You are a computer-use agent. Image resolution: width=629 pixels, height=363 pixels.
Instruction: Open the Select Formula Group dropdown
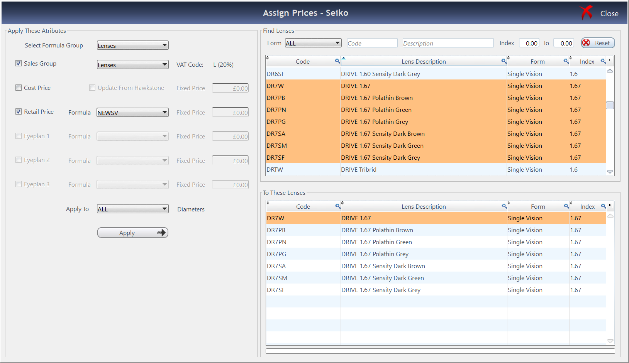pyautogui.click(x=132, y=45)
